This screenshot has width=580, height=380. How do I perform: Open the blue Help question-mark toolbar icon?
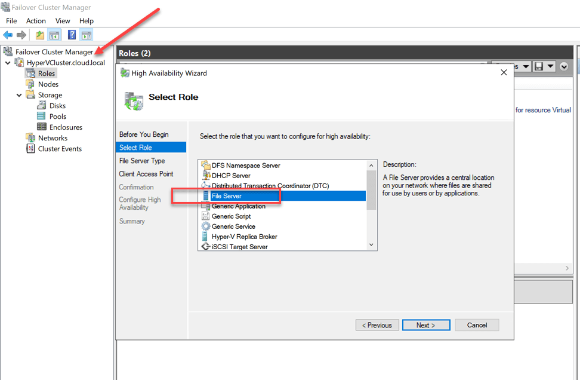[x=72, y=35]
